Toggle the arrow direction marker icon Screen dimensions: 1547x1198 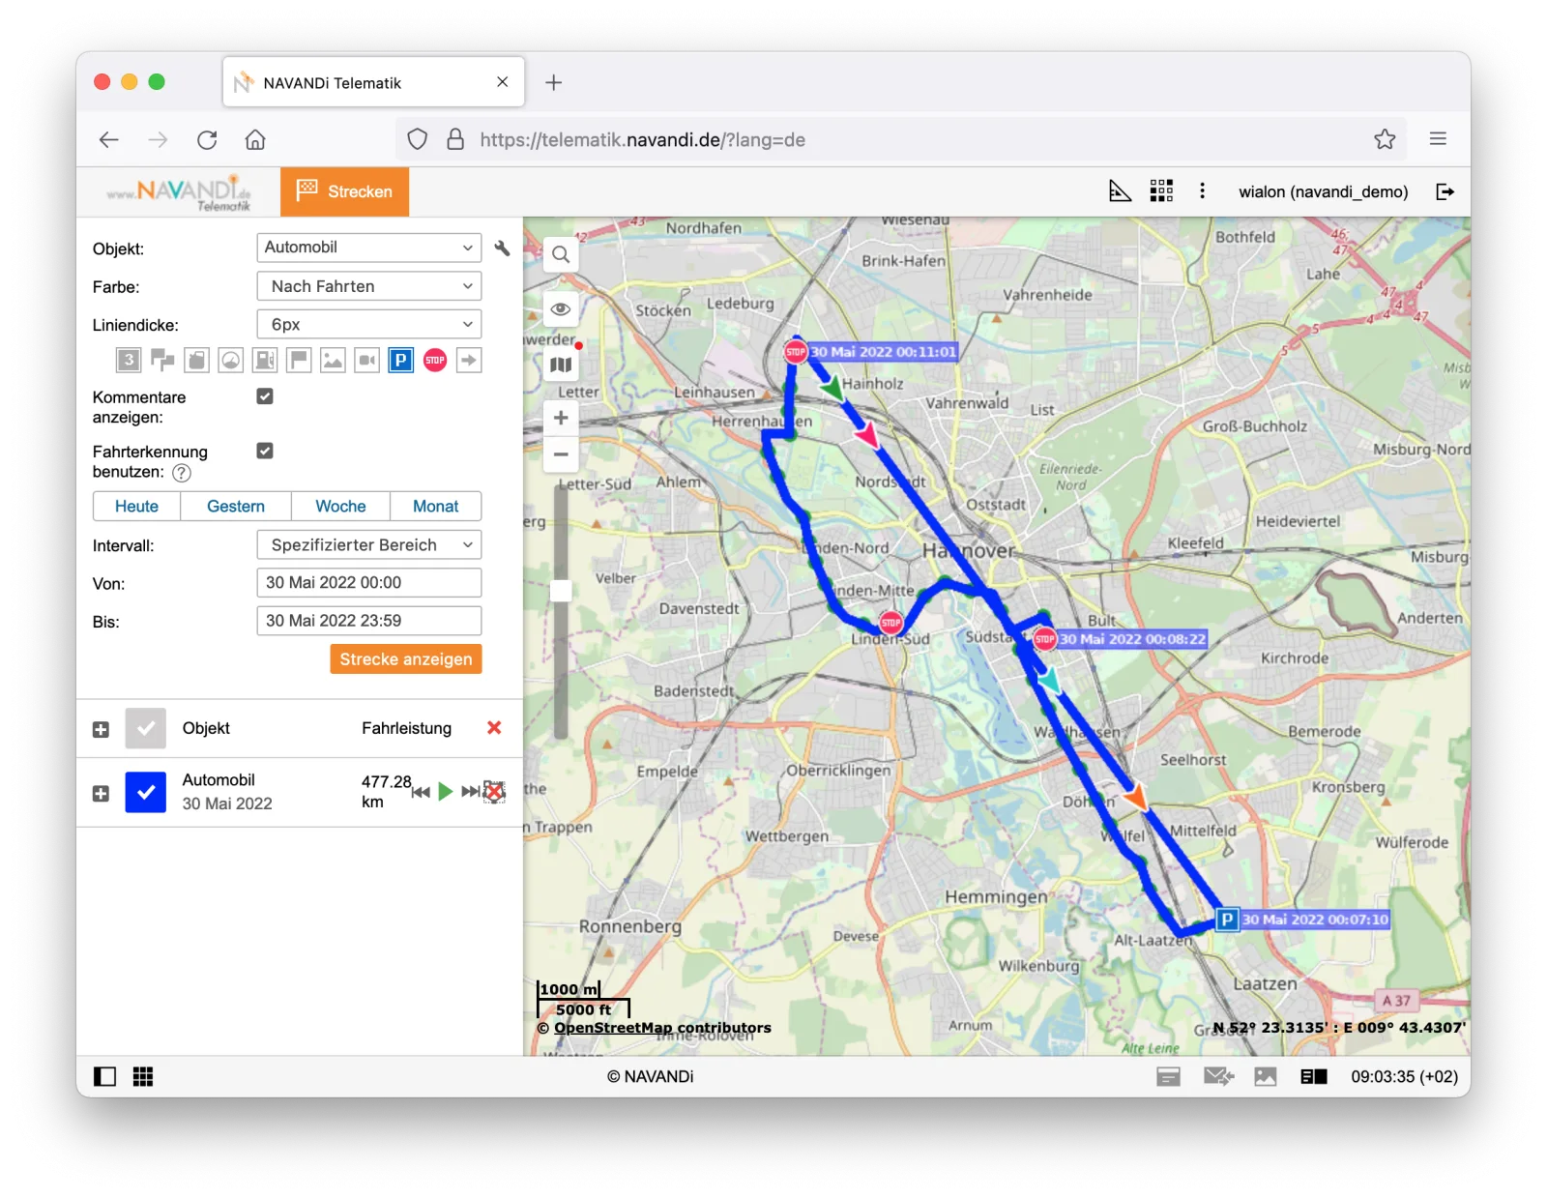pyautogui.click(x=469, y=361)
